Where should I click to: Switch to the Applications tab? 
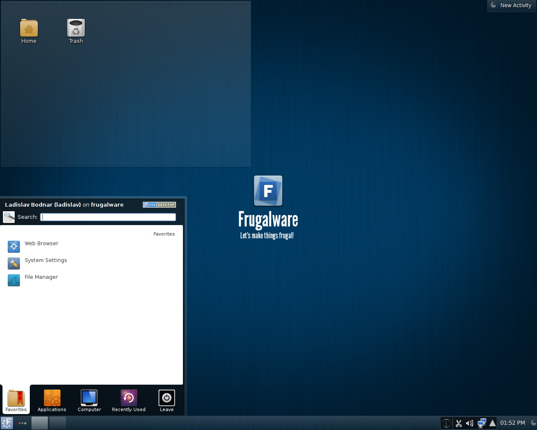click(x=52, y=401)
